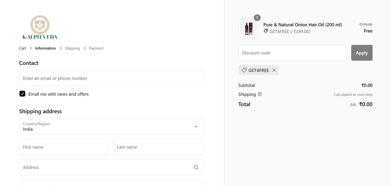
Task: Click the search icon in Address field
Action: click(x=196, y=167)
